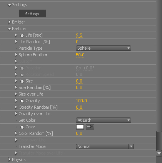Collapse the Particle section
The width and height of the screenshot is (162, 163).
(9, 29)
